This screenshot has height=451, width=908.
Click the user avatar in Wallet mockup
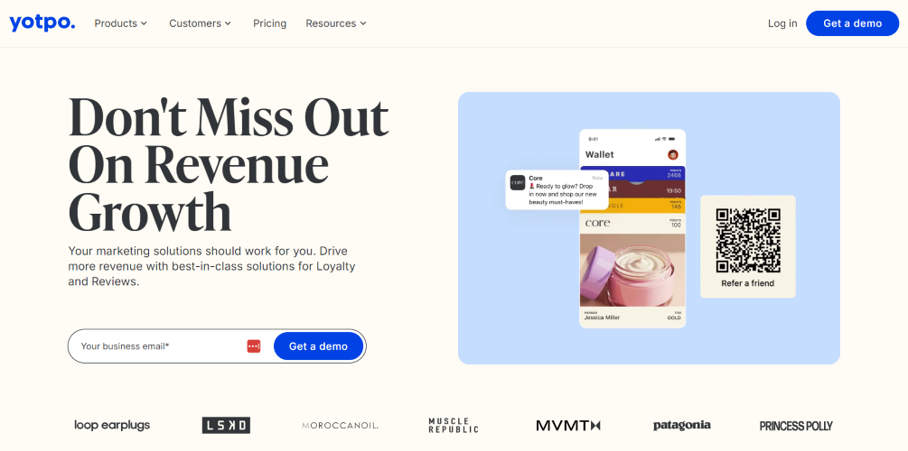[x=673, y=154]
